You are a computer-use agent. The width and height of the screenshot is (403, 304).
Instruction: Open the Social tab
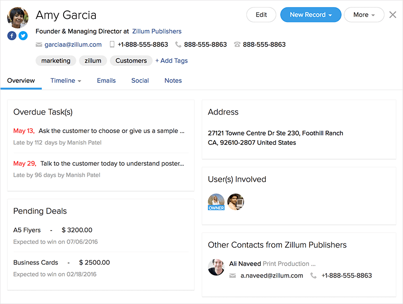[x=140, y=80]
